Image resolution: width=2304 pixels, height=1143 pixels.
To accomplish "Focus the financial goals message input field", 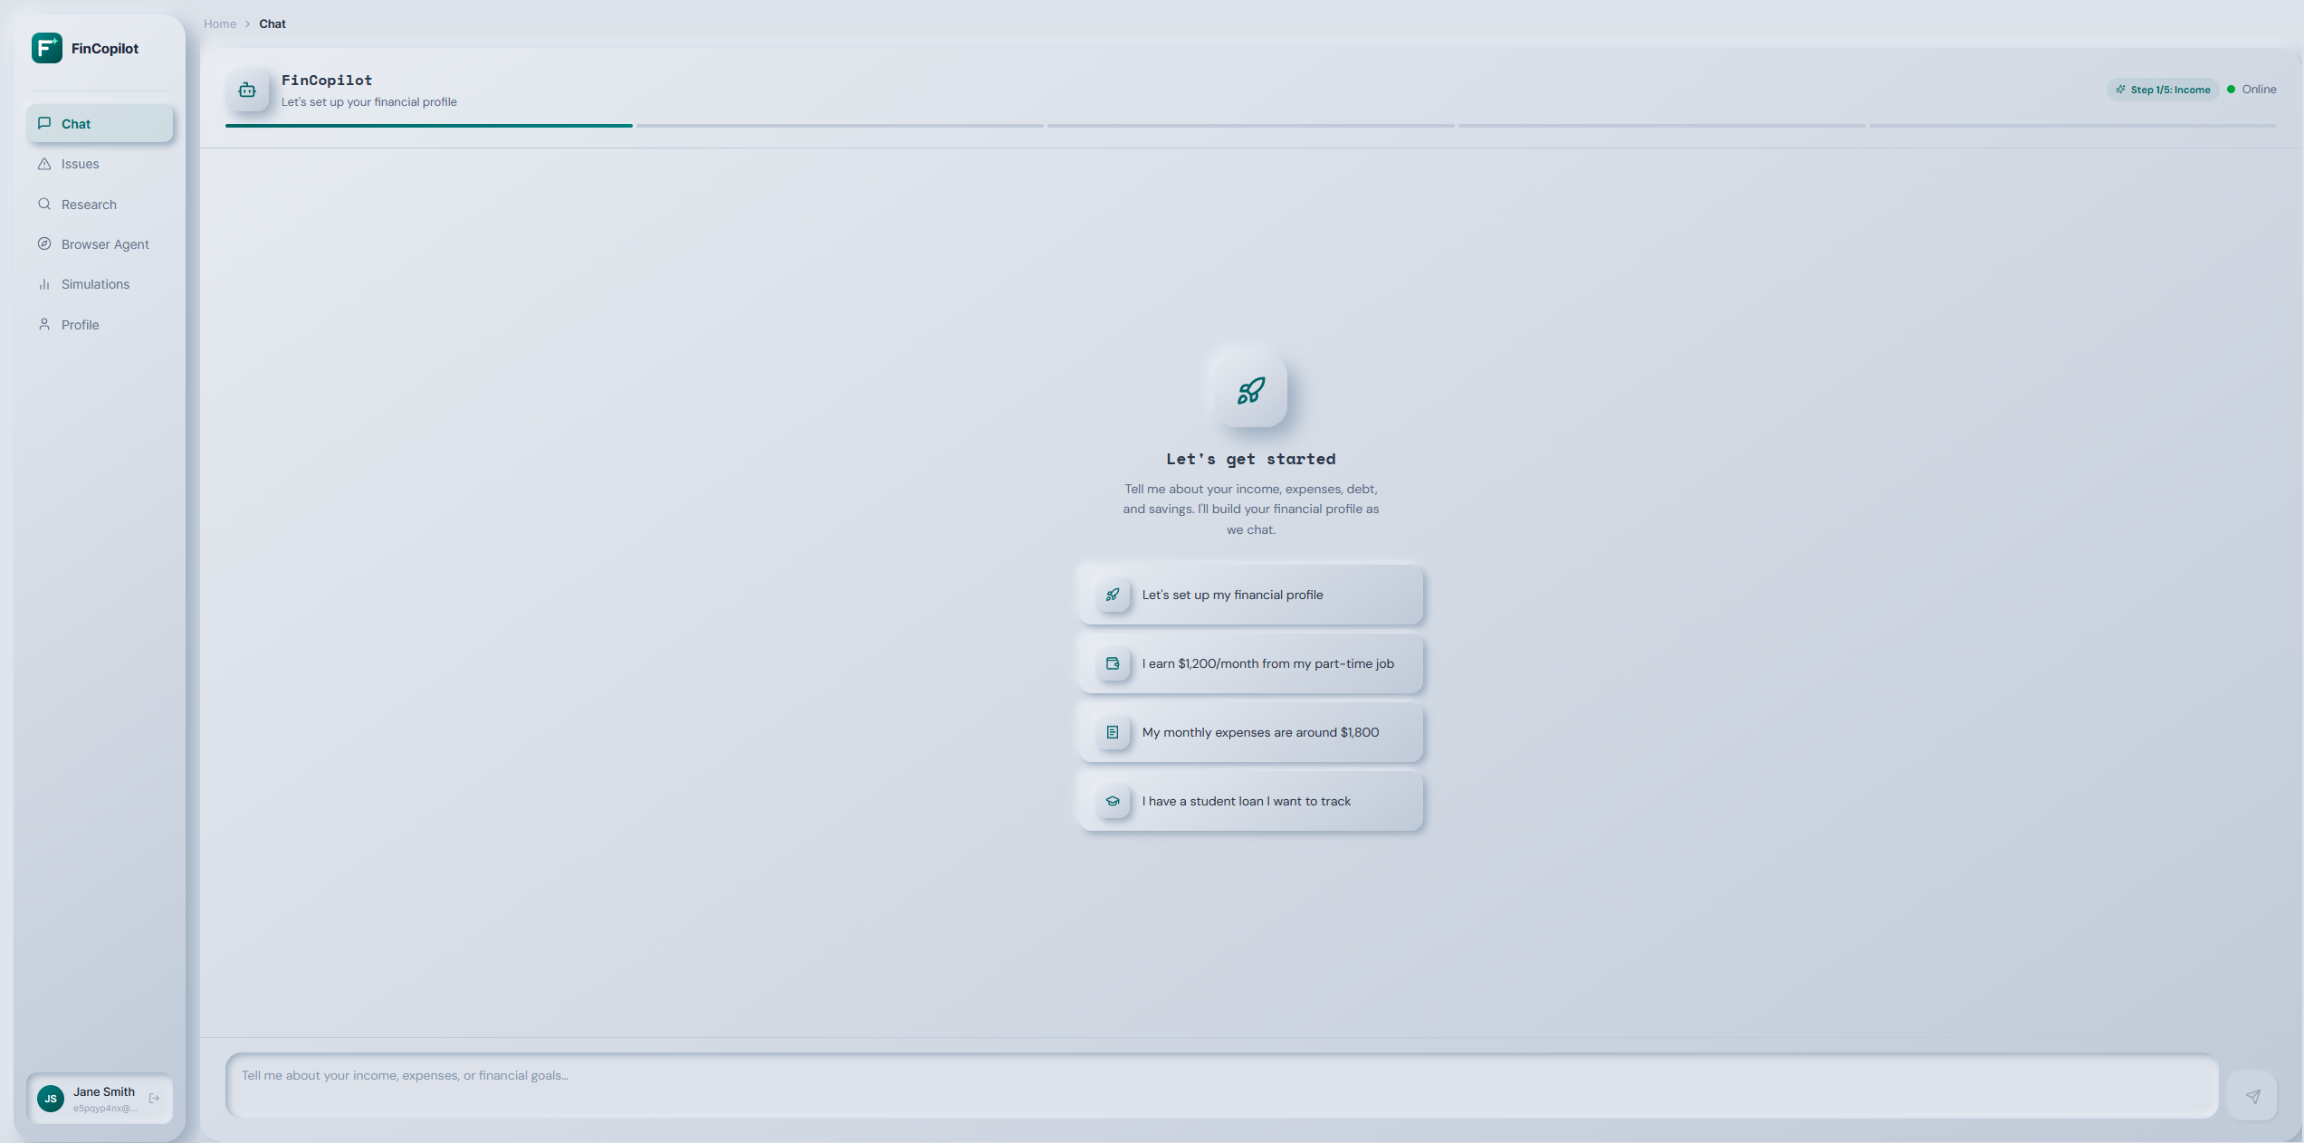I will click(x=1220, y=1084).
